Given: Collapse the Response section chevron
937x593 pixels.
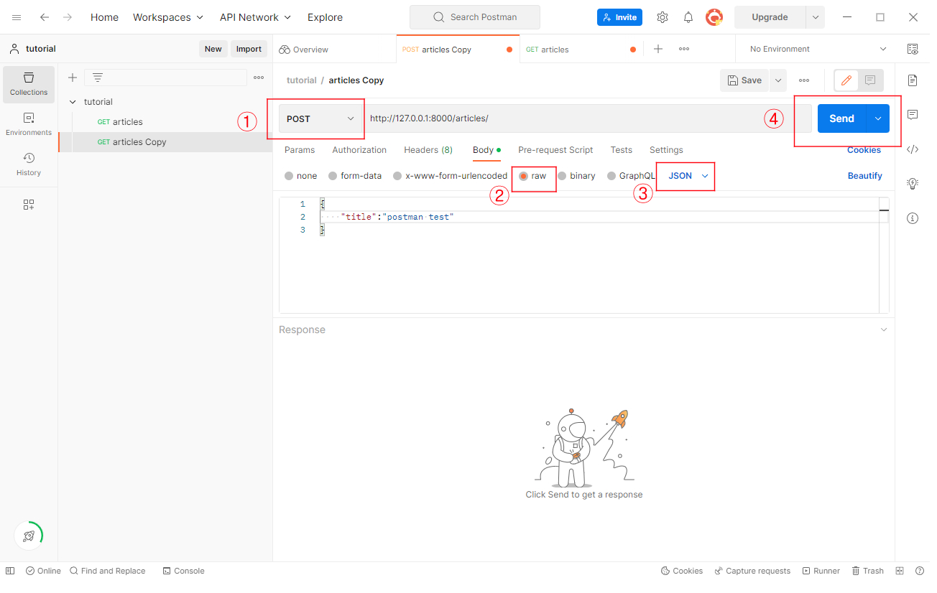Looking at the screenshot, I should (884, 330).
